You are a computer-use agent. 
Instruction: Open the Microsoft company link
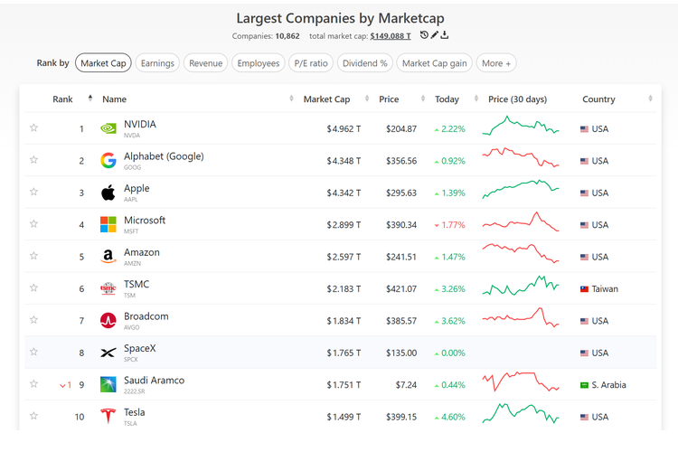pos(145,221)
